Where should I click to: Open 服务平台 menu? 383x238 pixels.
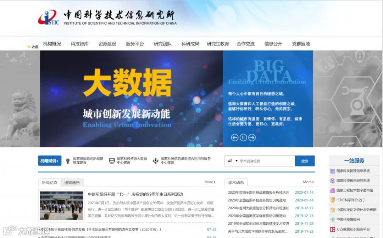pos(135,44)
